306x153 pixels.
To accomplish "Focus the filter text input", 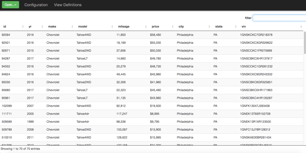I will tap(279, 18).
